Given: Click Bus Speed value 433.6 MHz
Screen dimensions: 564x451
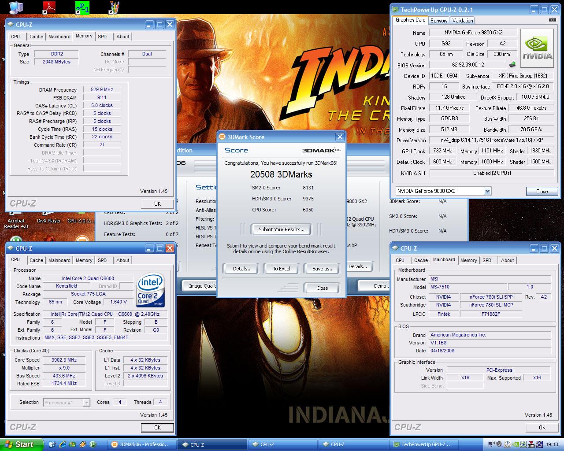Looking at the screenshot, I should (x=64, y=376).
